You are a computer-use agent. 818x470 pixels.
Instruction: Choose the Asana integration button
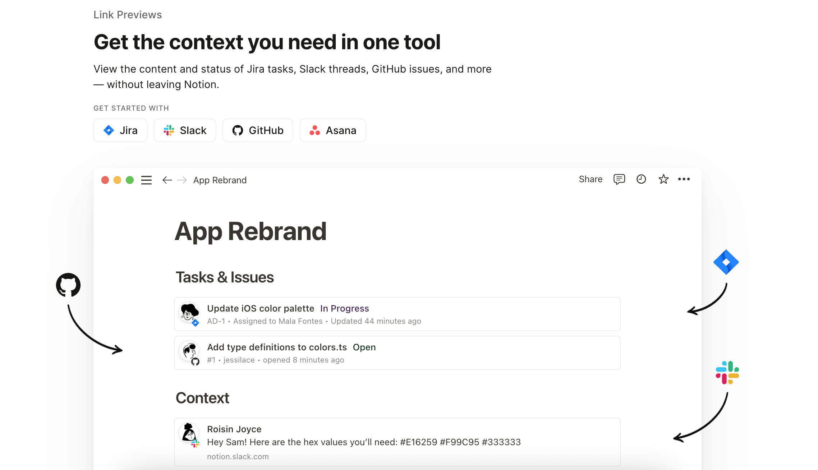pyautogui.click(x=333, y=130)
